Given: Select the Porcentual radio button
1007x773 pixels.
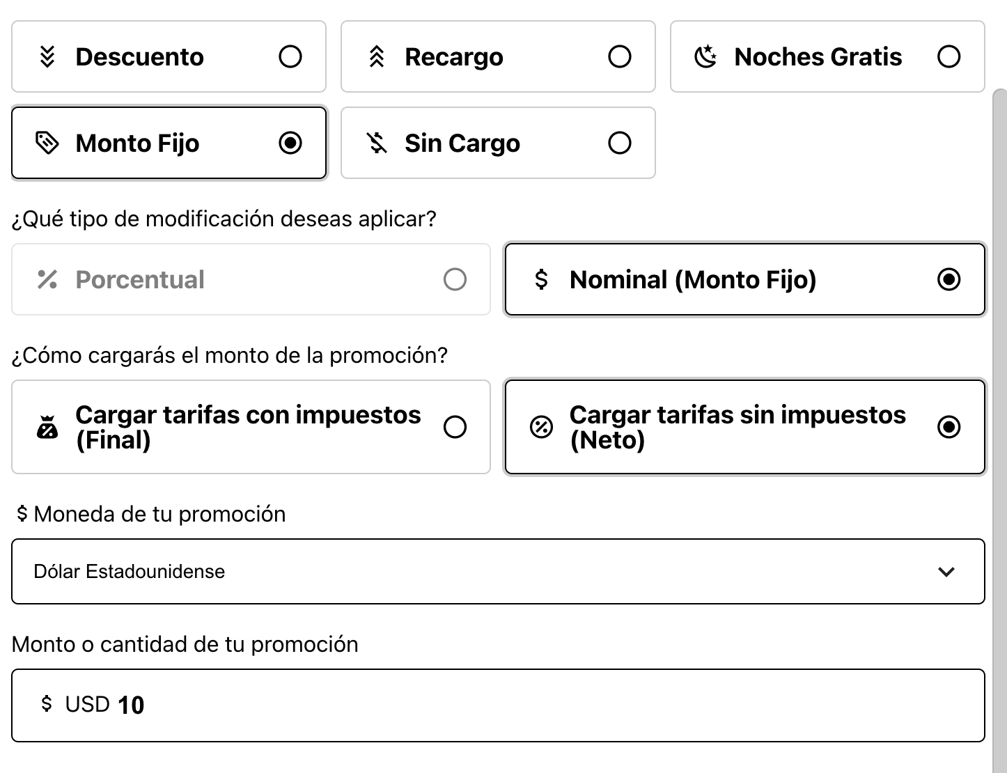Looking at the screenshot, I should click(x=456, y=279).
